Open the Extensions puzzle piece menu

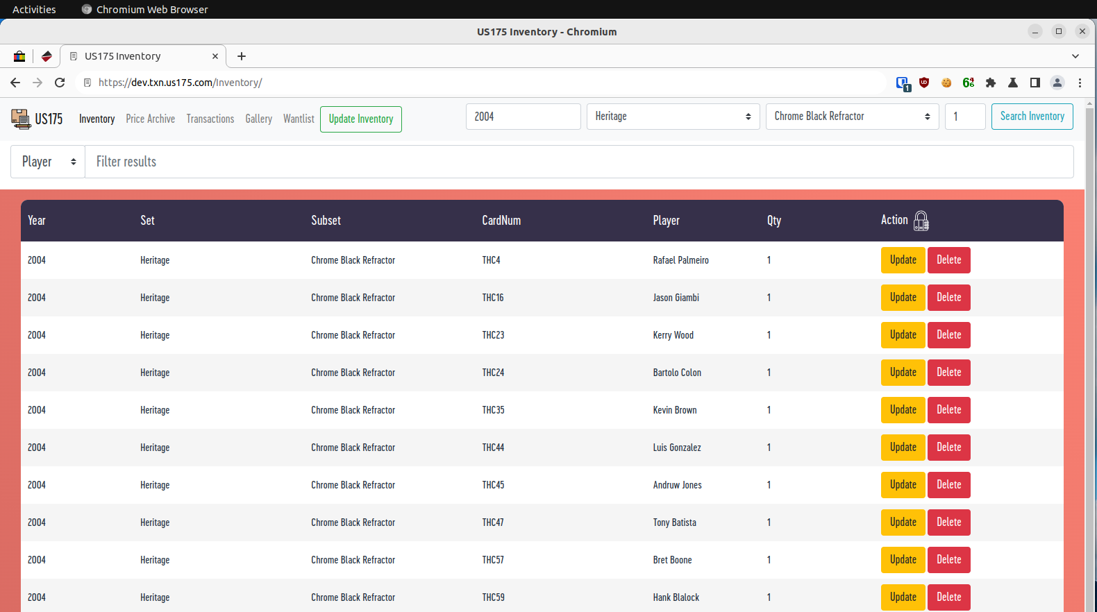tap(991, 83)
